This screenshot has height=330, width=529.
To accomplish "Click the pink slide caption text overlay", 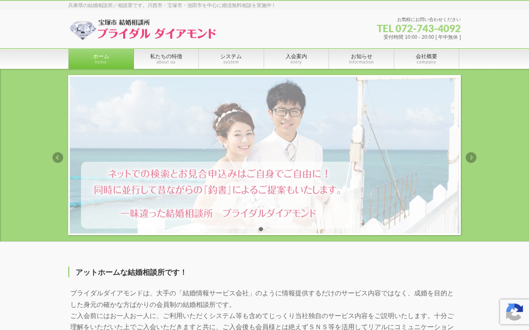I will (x=219, y=193).
